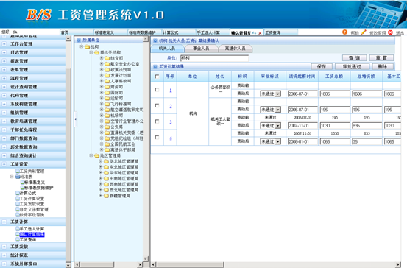
Task: Check the checkbox for row 2
Action: (x=157, y=106)
